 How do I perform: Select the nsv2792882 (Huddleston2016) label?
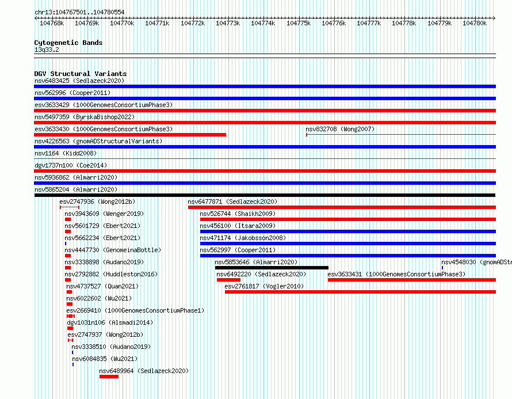111,274
